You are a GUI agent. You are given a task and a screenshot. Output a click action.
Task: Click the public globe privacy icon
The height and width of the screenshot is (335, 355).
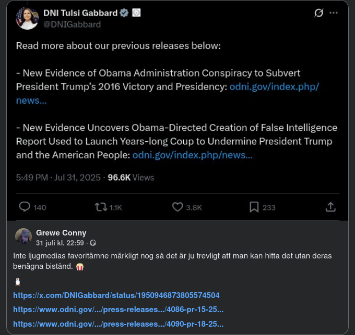tap(93, 243)
